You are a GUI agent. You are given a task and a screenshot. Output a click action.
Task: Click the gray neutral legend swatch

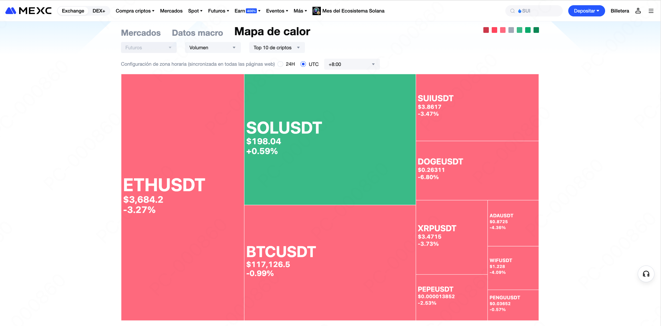pyautogui.click(x=511, y=30)
